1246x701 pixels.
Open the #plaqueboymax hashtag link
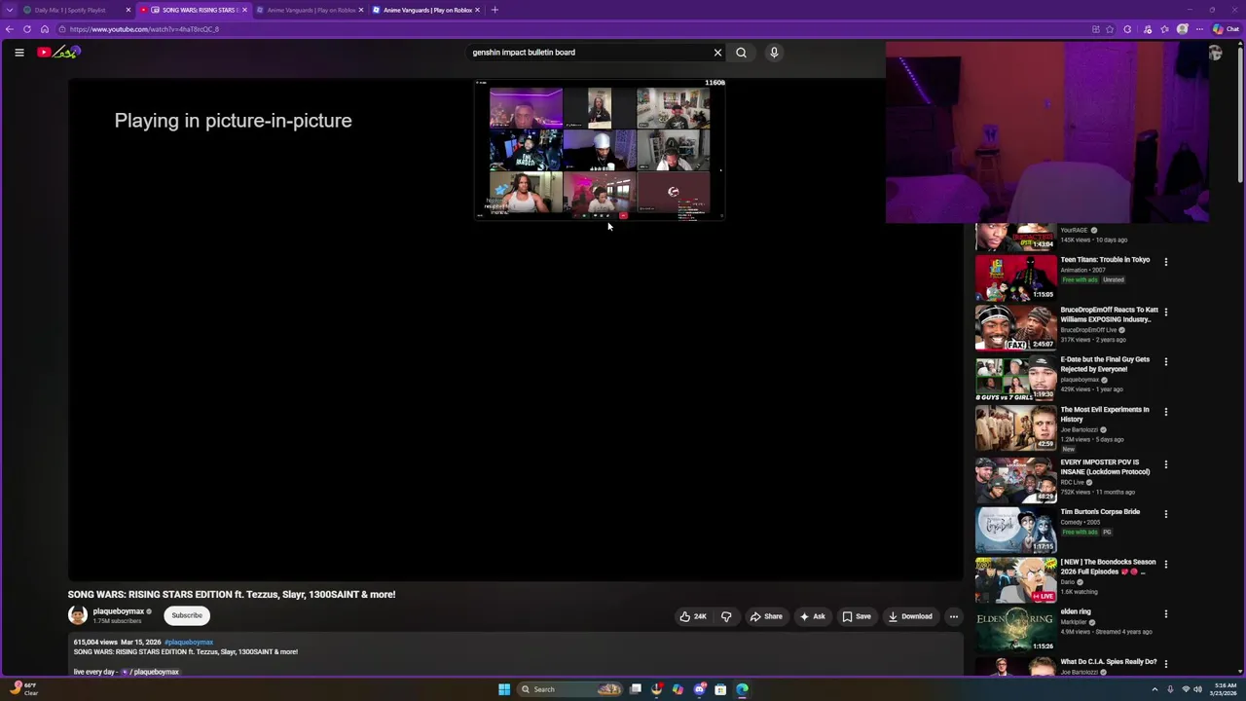pyautogui.click(x=189, y=643)
